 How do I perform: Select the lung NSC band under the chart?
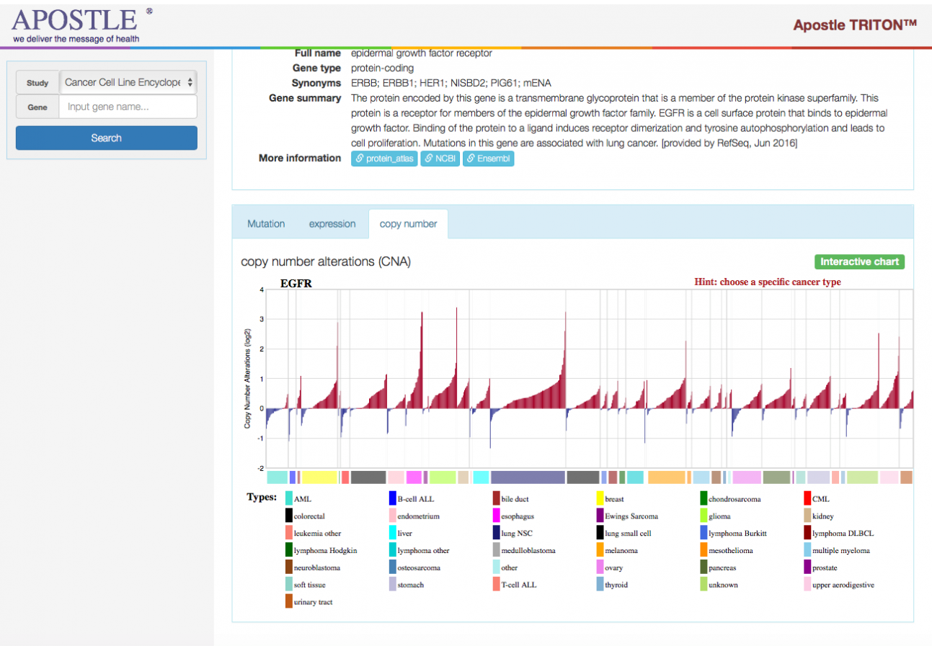point(528,477)
